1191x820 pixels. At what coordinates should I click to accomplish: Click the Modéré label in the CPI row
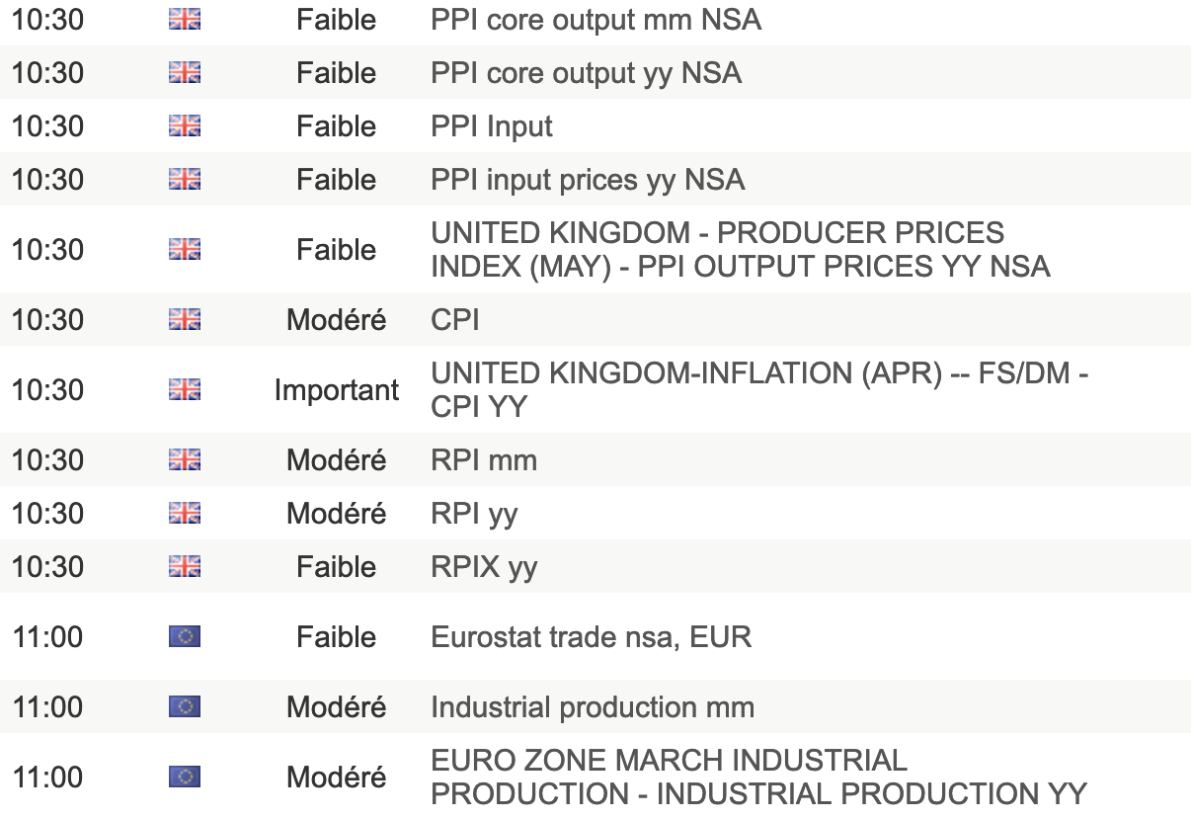pos(337,320)
